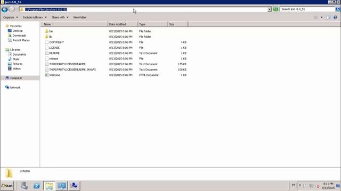This screenshot has height=191, width=341.
Task: Launch PowerShell from the taskbar
Action: (x=37, y=186)
